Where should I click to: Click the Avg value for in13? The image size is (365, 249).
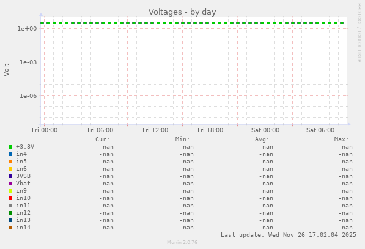click(266, 220)
